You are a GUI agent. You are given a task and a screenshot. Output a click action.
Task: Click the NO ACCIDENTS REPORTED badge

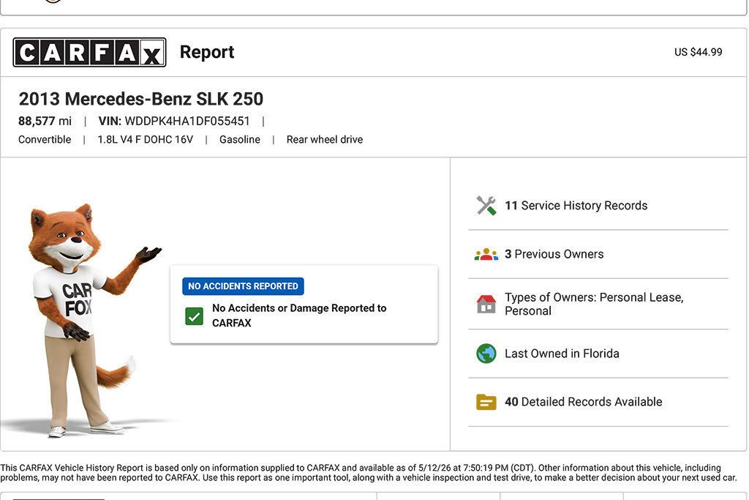(x=243, y=286)
